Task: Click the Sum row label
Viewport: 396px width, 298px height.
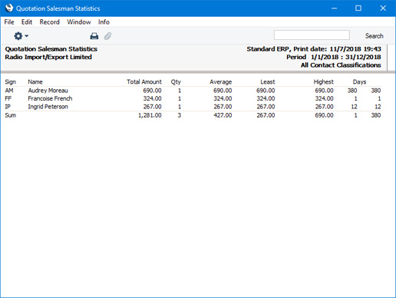Action: [x=10, y=115]
